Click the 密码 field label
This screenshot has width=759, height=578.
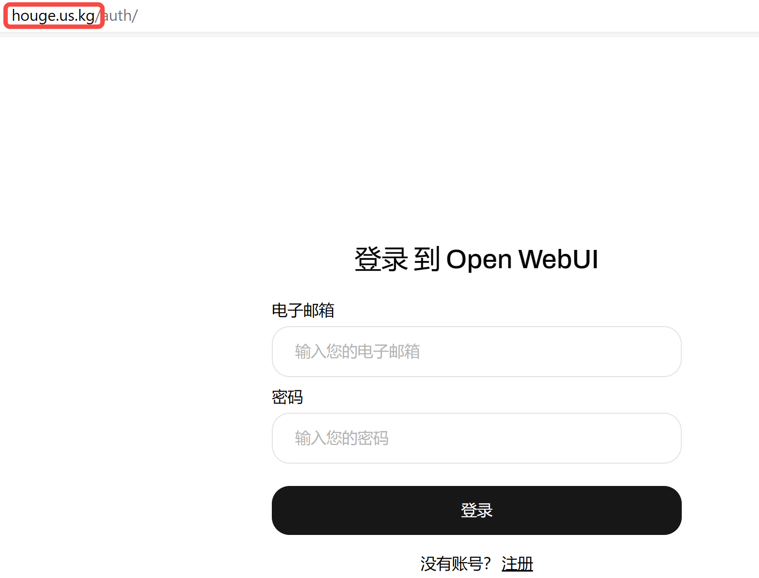coord(287,397)
